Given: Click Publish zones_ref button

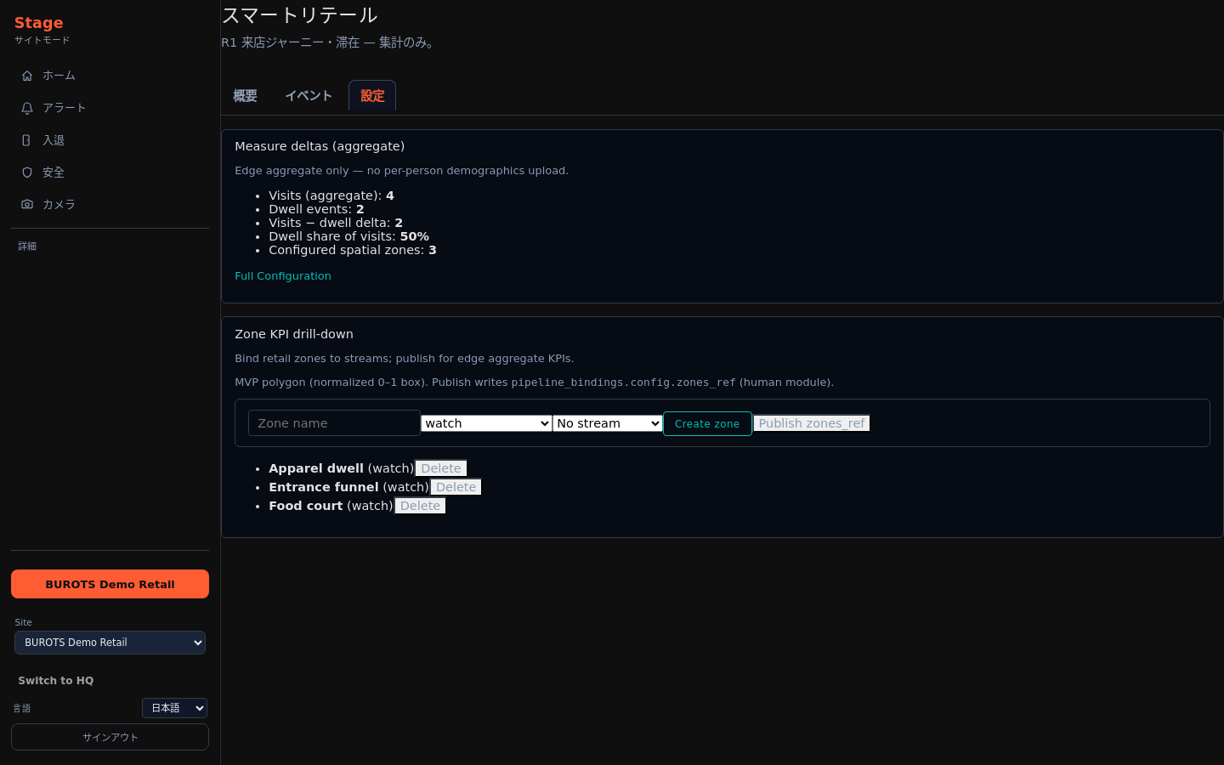Looking at the screenshot, I should (x=812, y=423).
